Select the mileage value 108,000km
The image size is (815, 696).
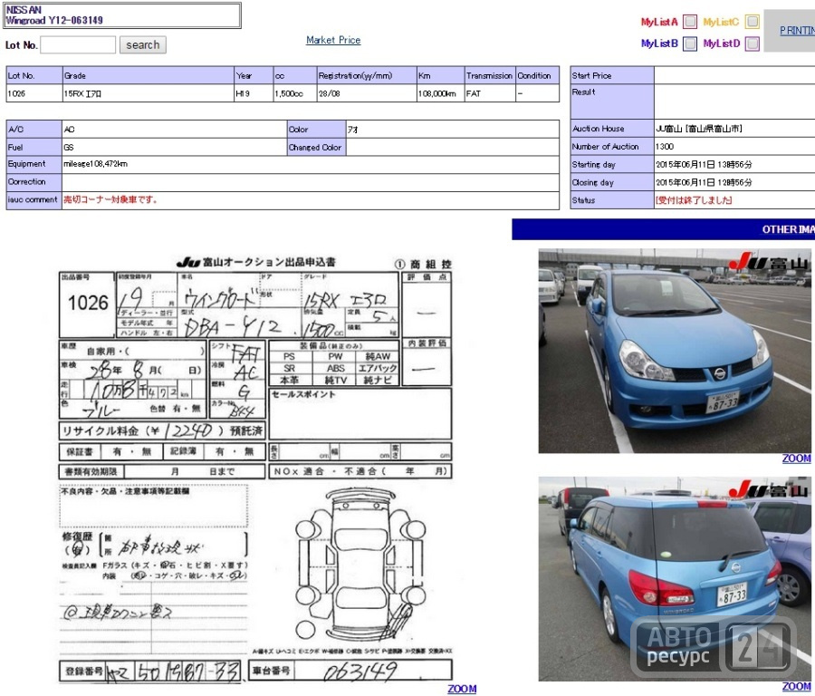pyautogui.click(x=437, y=93)
